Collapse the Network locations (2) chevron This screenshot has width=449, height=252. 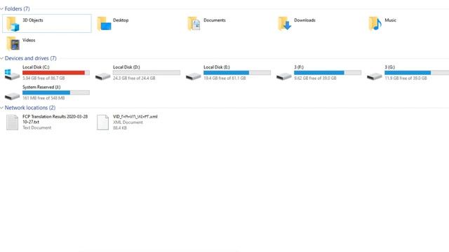(x=1, y=108)
